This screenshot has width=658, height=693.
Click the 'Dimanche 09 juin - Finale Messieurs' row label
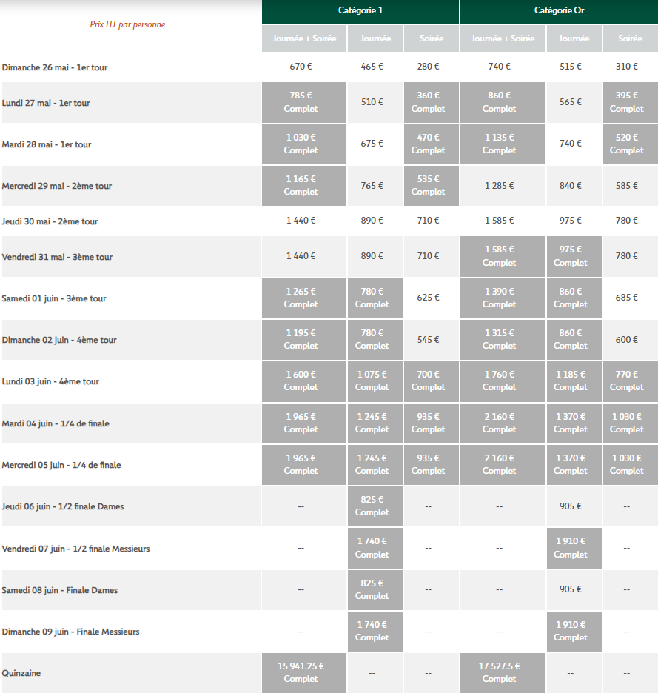coord(71,632)
